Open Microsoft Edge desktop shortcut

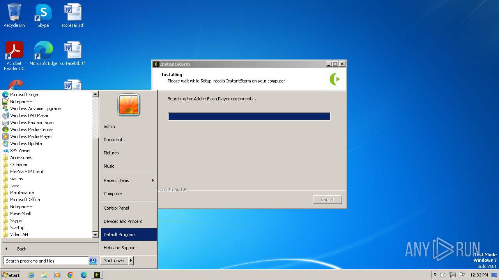(x=43, y=53)
